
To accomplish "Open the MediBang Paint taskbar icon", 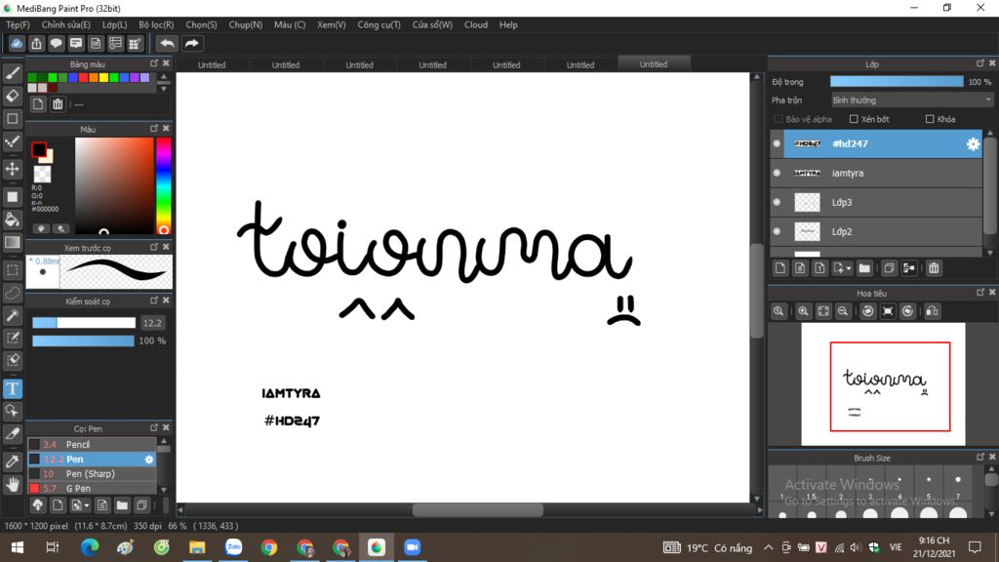I will (377, 547).
